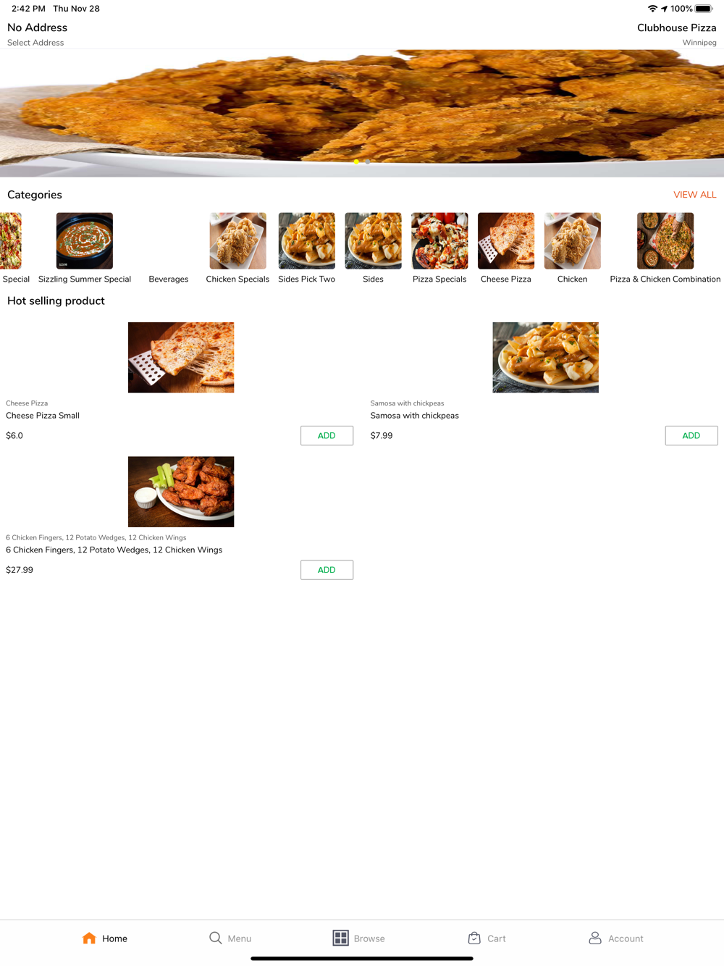Select the Sizzling Summer Special category image
Viewport: 724px width, 966px height.
[x=85, y=240]
